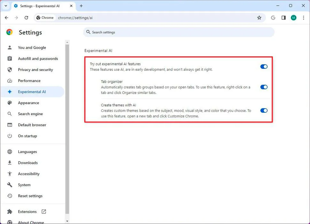The image size is (310, 224).
Task: Reload the settings page
Action: pos(26,18)
